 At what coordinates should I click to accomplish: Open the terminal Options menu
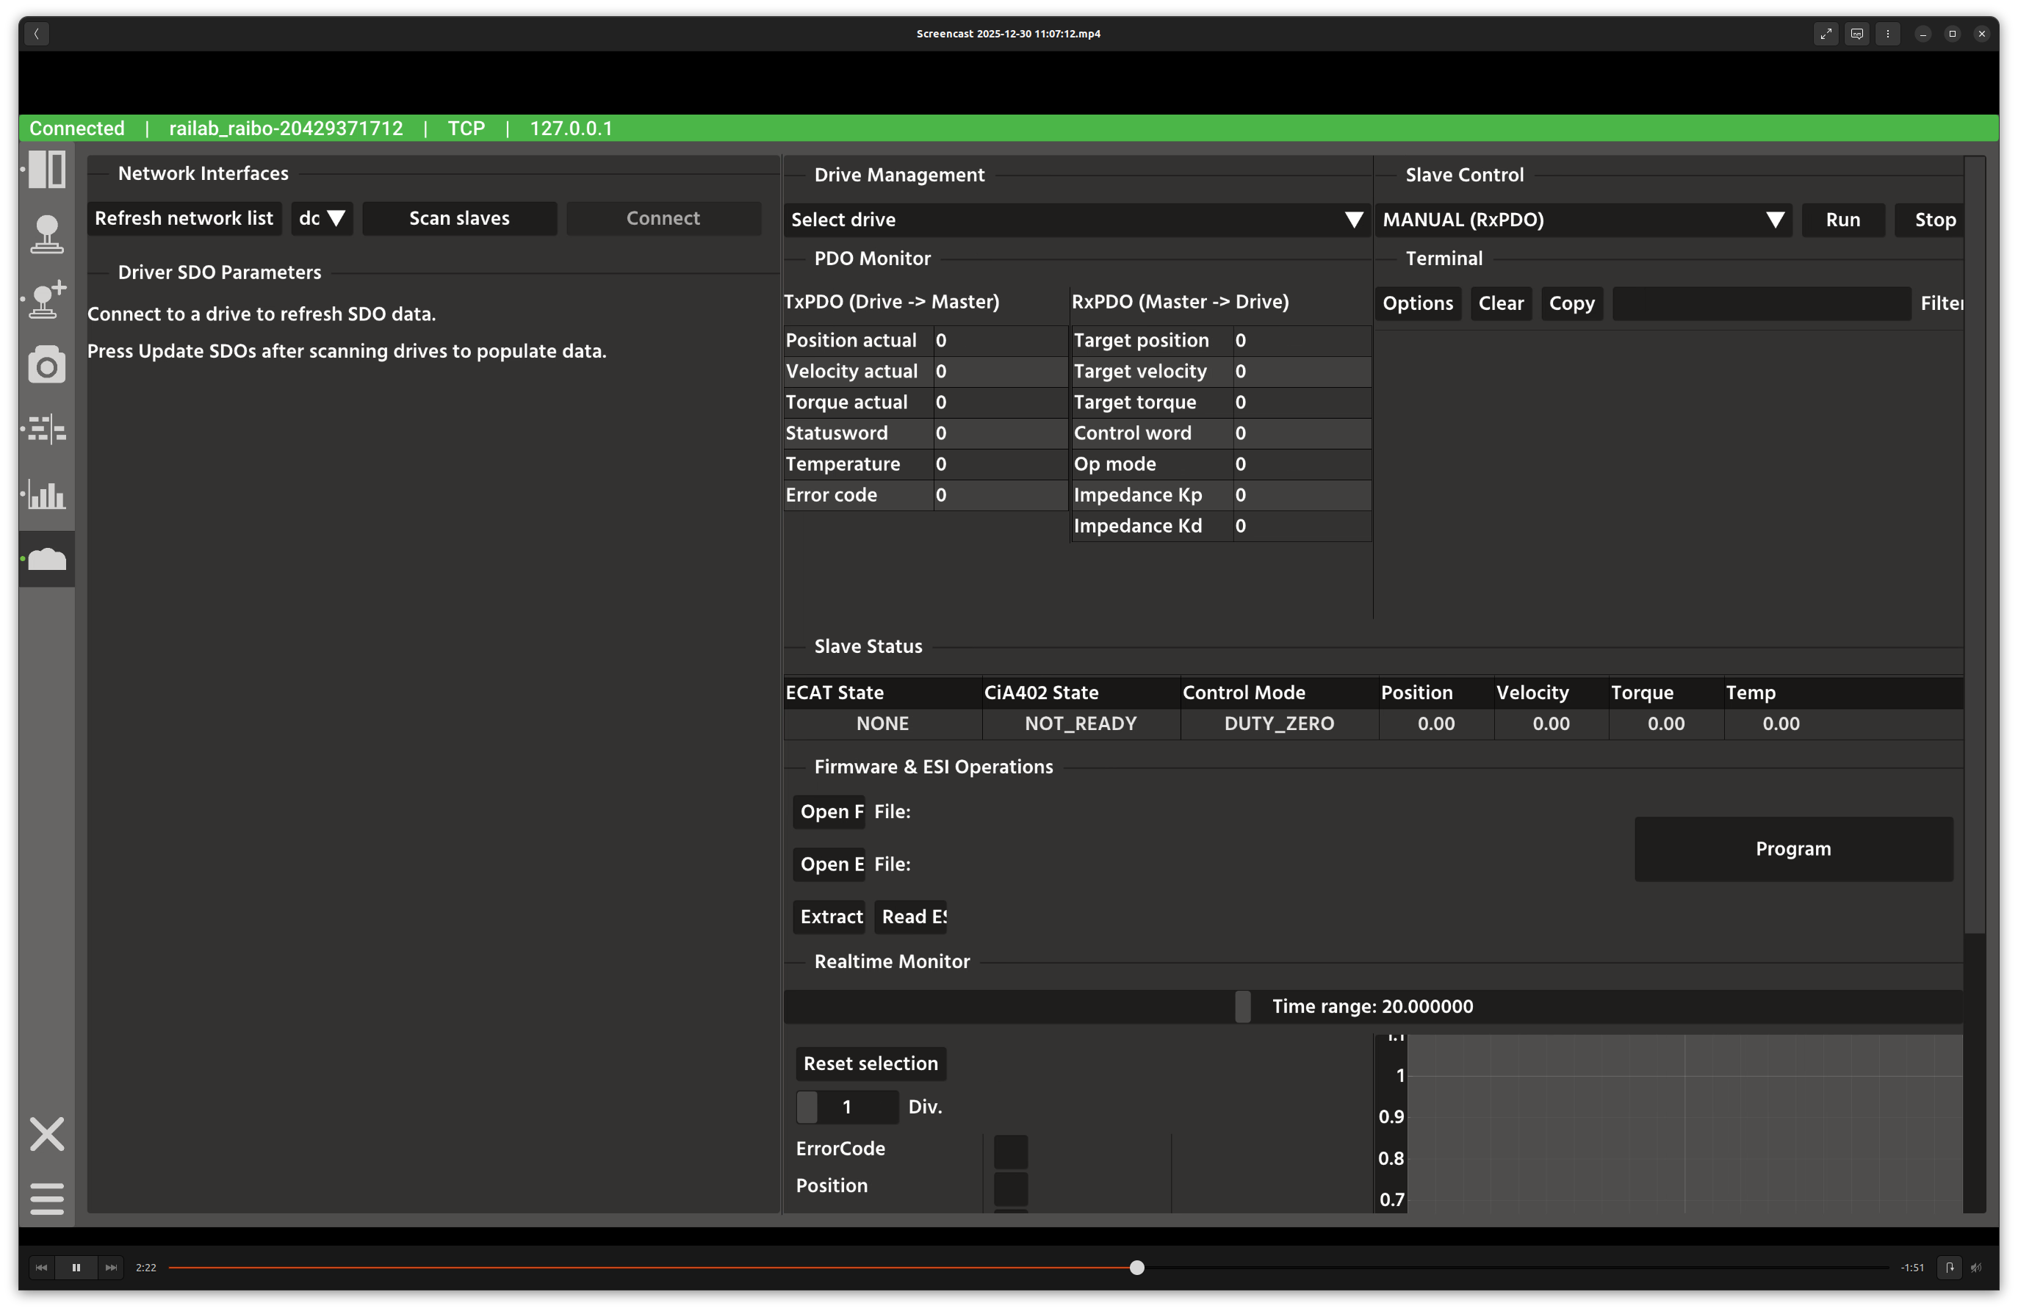pos(1417,303)
